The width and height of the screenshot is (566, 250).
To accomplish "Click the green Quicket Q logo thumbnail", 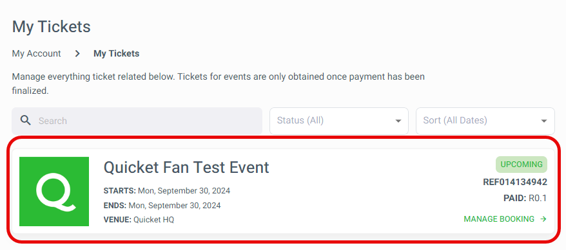I will click(x=54, y=192).
